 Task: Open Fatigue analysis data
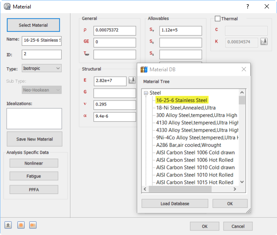pos(34,176)
